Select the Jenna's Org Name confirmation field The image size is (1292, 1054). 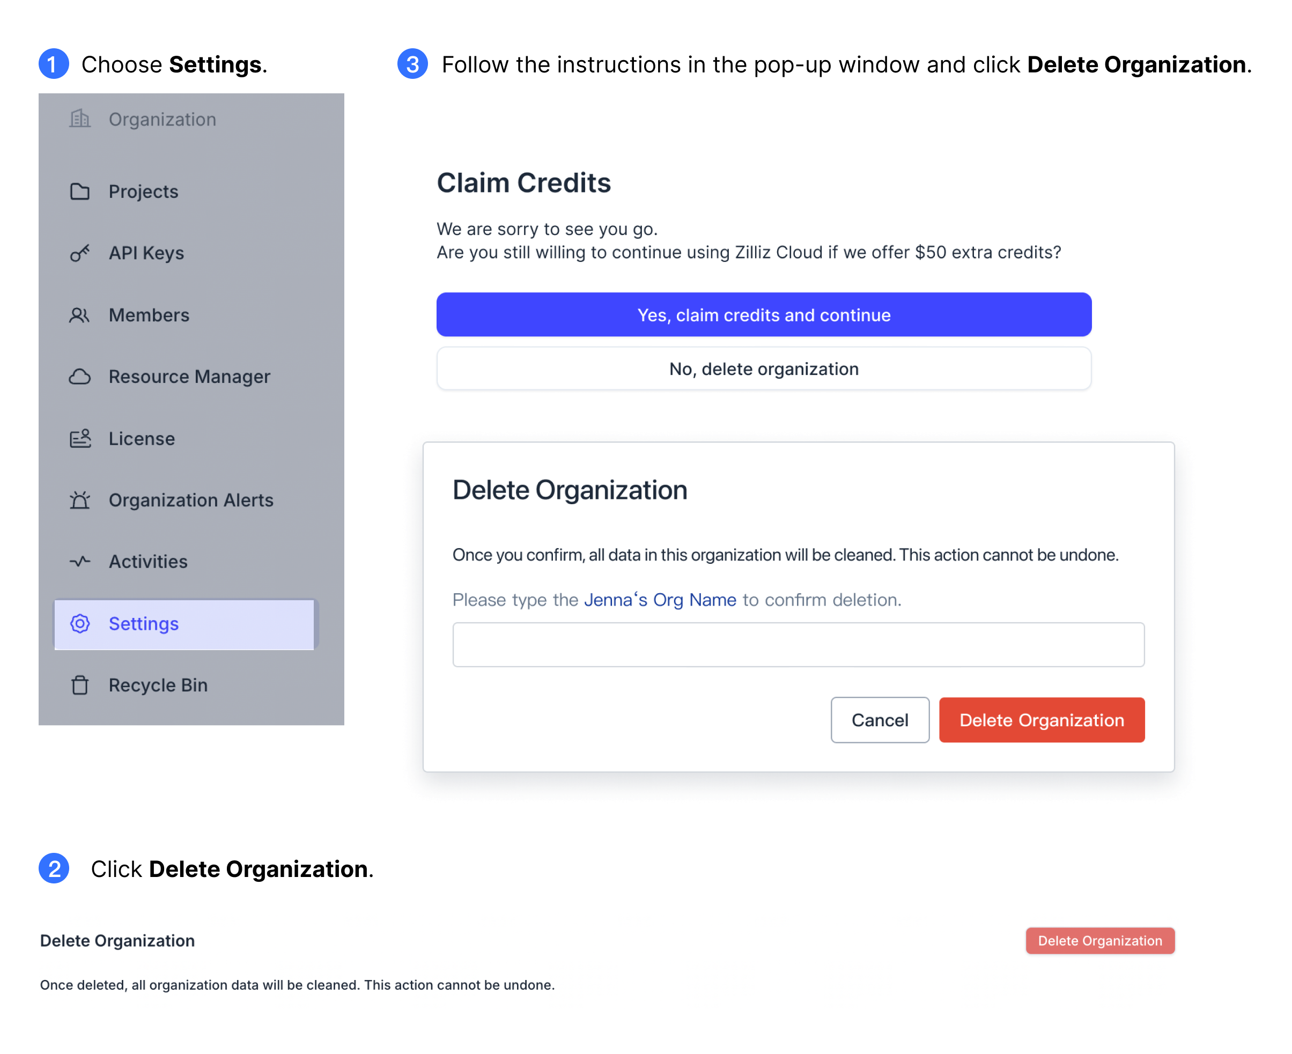[x=799, y=644]
